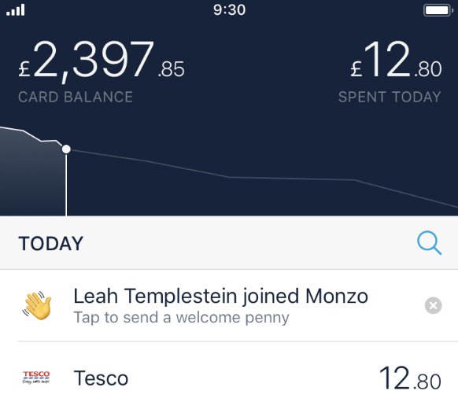Open the Tesco transaction row
Screen dimensions: 458x413
pyautogui.click(x=229, y=378)
